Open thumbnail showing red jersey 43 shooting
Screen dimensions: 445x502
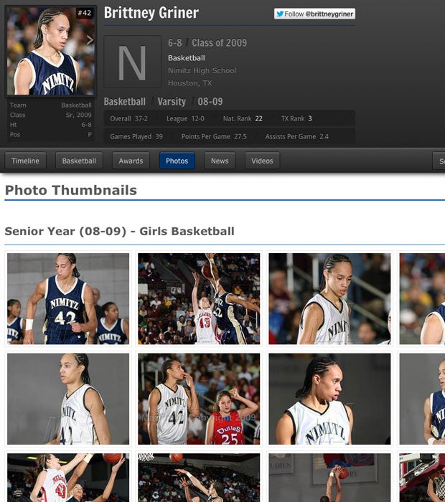pos(199,299)
